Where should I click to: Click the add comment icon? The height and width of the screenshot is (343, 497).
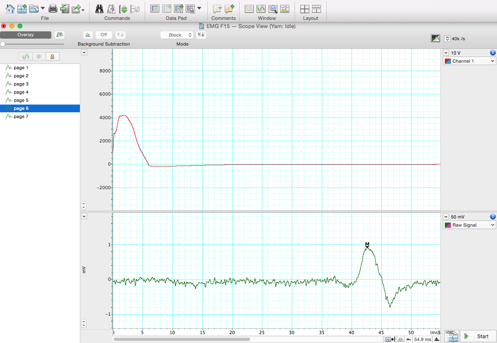click(229, 9)
